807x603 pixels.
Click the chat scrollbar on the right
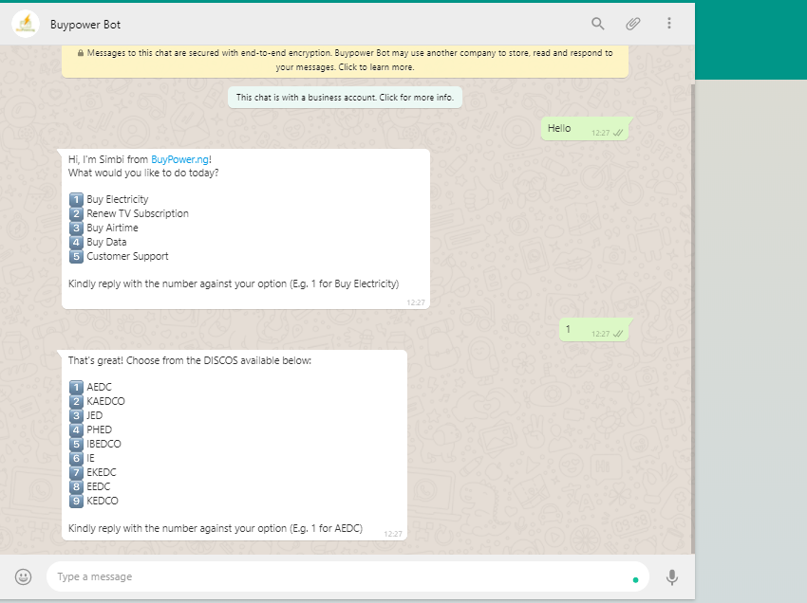(692, 319)
